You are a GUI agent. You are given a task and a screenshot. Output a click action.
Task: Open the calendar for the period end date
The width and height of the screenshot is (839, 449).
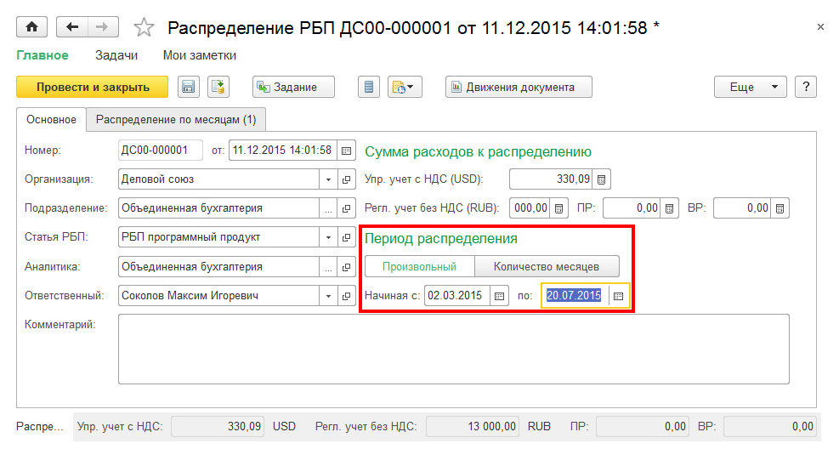point(618,296)
